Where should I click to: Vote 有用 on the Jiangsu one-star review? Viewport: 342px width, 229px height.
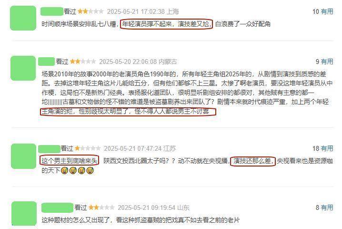pos(327,148)
